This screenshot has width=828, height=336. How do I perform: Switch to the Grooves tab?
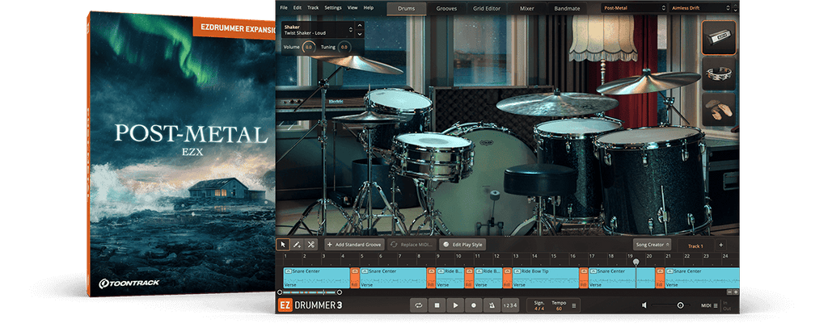pyautogui.click(x=446, y=8)
